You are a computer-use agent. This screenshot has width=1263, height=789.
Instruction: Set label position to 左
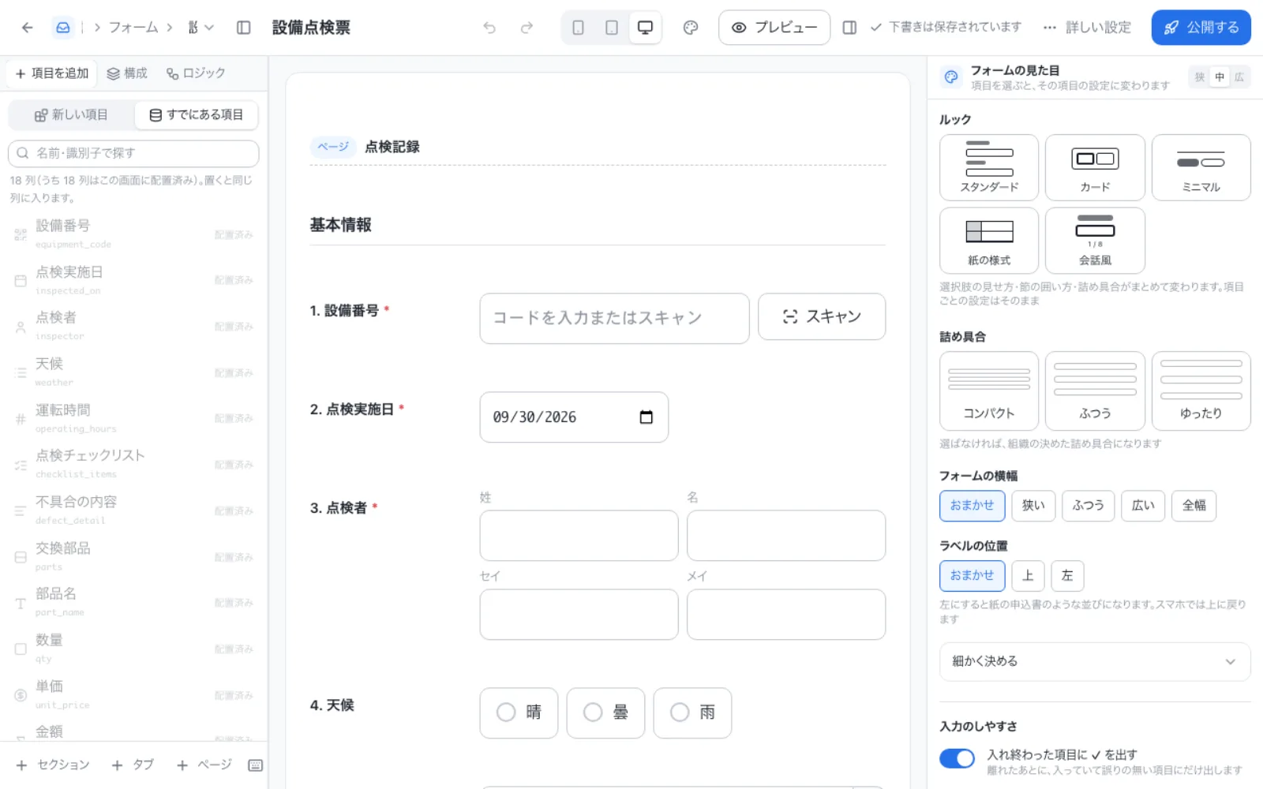click(1067, 576)
